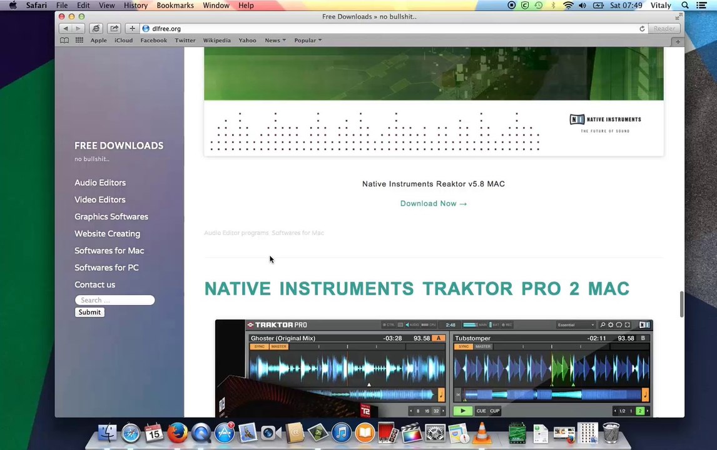
Task: Open the Video Editors category
Action: tap(99, 199)
